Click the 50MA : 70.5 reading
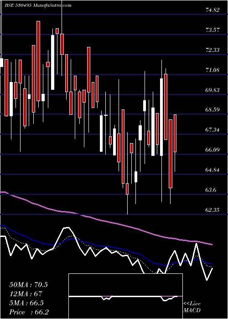 click(28, 285)
